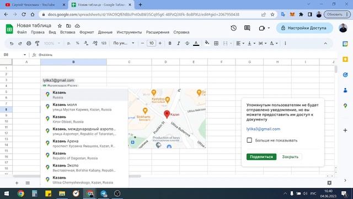This screenshot has width=353, height=199.
Task: Open the Правка menu
Action: click(x=38, y=32)
